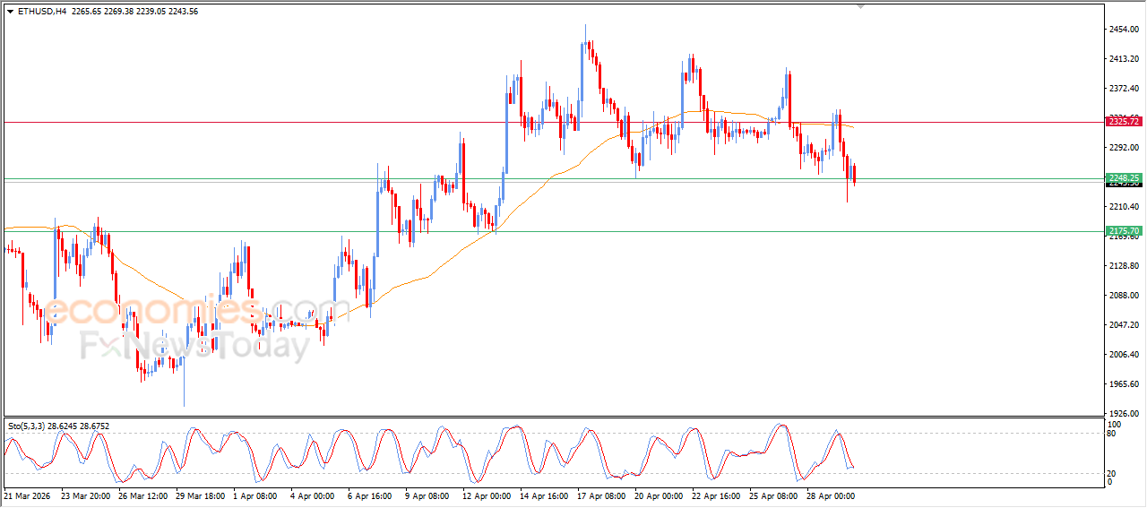The image size is (1147, 508).
Task: Click the 14 Apr 16:00 time label
Action: click(544, 495)
